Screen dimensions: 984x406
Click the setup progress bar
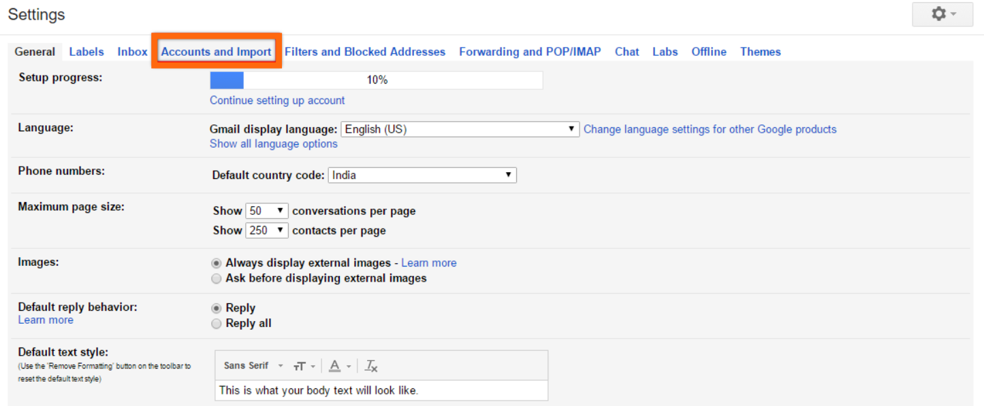coord(377,80)
